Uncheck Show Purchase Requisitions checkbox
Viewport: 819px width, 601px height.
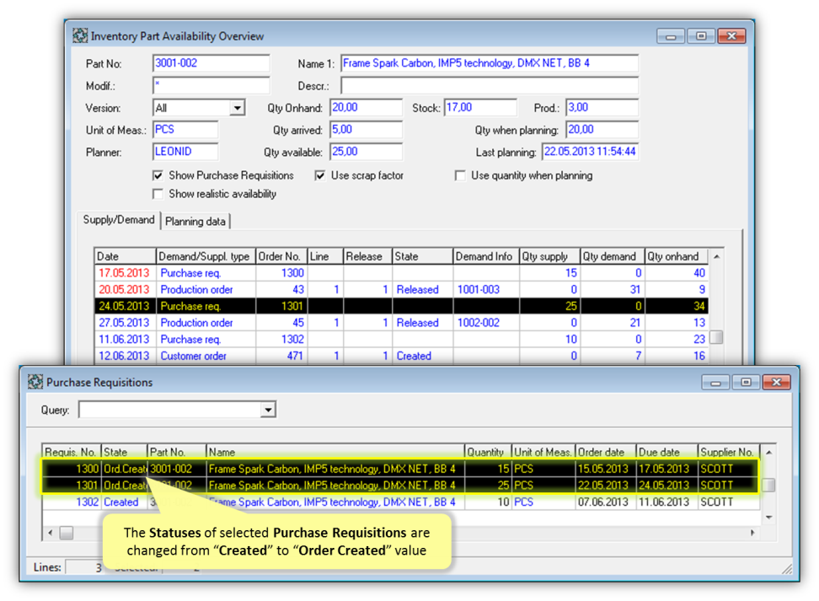click(x=158, y=175)
